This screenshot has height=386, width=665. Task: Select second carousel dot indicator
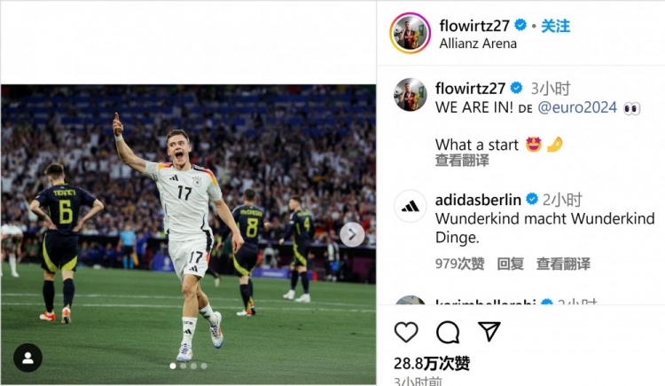coord(183,366)
